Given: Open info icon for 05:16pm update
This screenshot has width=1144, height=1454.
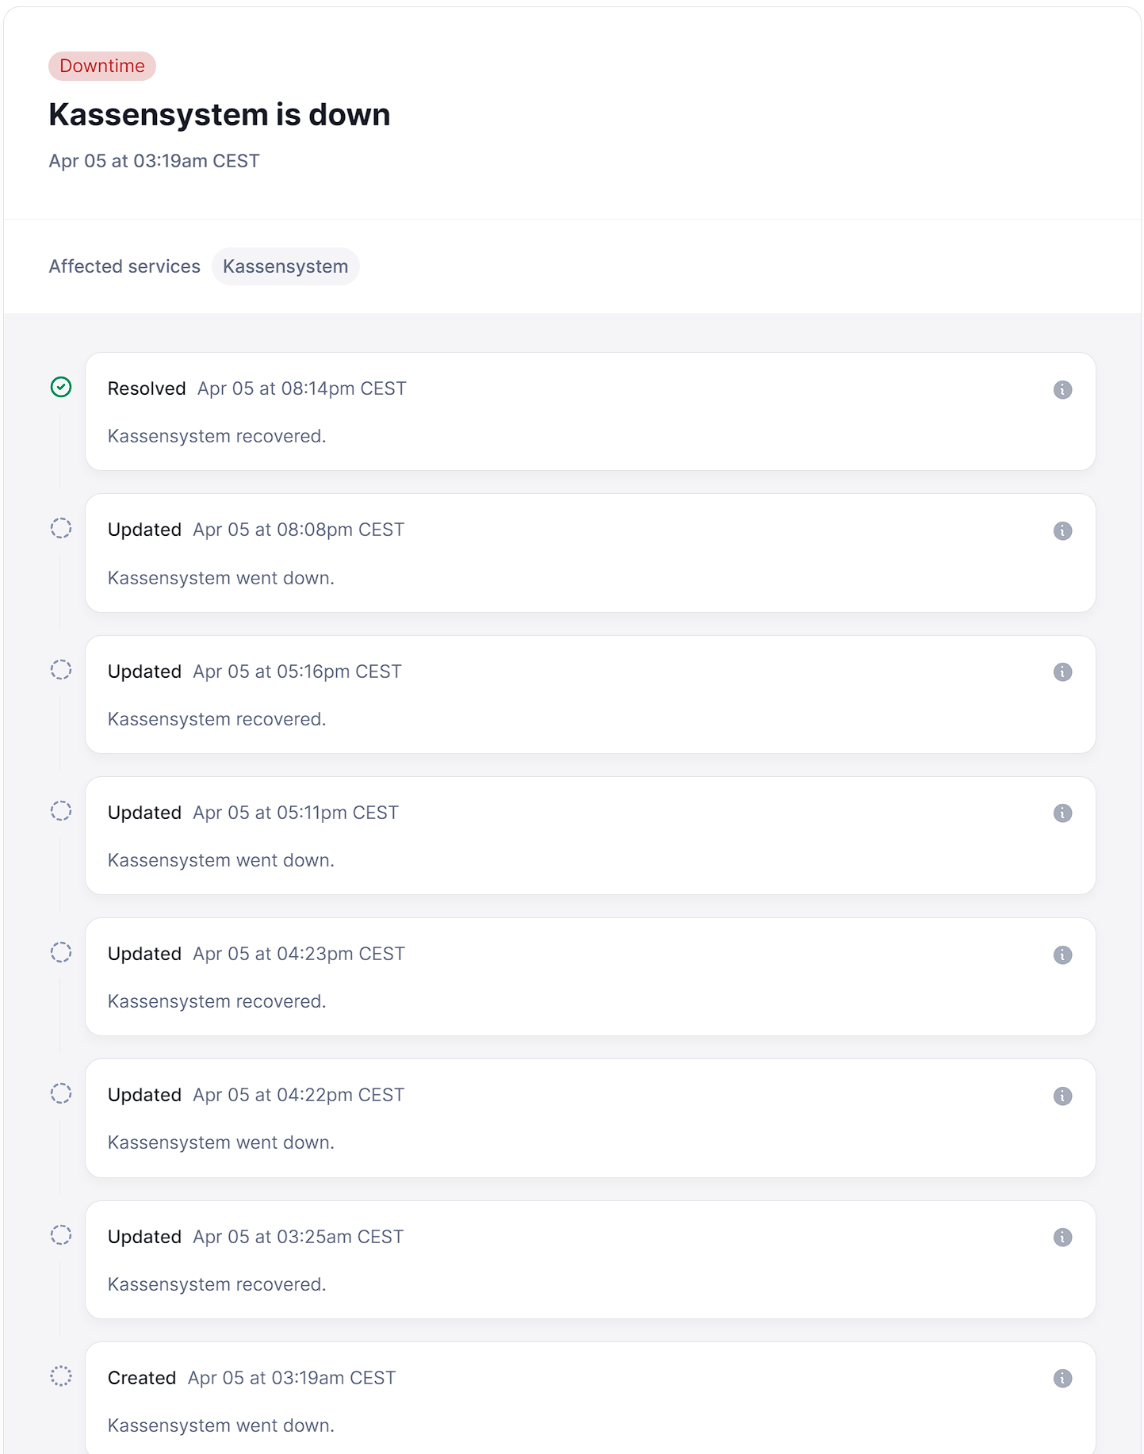Looking at the screenshot, I should pos(1062,672).
